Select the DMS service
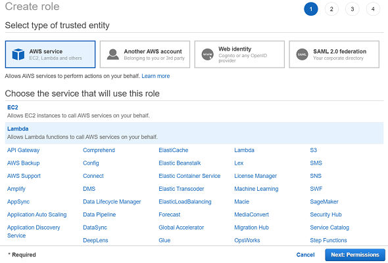Image resolution: width=388 pixels, height=263 pixels. pyautogui.click(x=89, y=189)
